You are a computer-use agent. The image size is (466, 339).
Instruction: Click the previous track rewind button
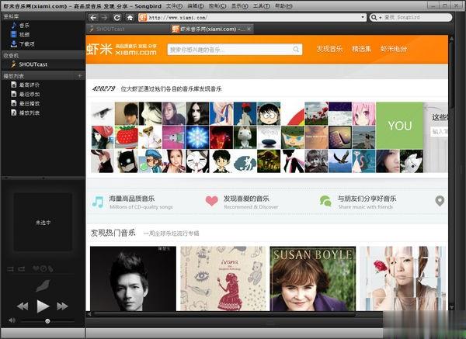(23, 306)
